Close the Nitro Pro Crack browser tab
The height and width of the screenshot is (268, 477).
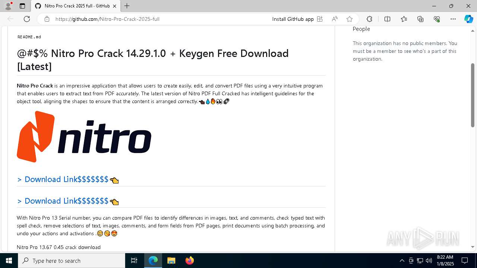tap(115, 6)
